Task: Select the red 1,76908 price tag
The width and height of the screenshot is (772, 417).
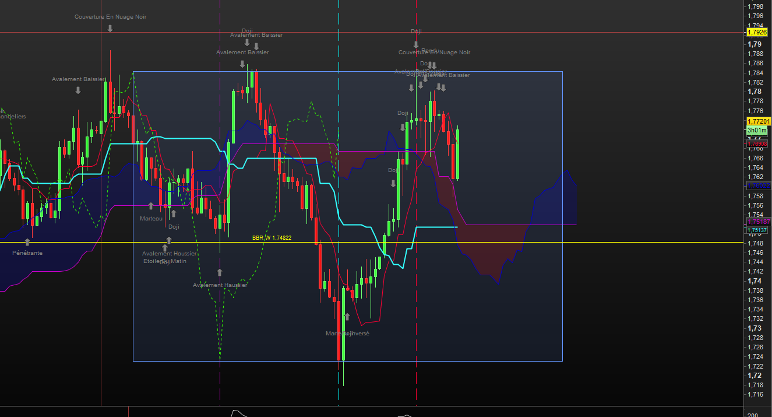Action: tap(757, 143)
